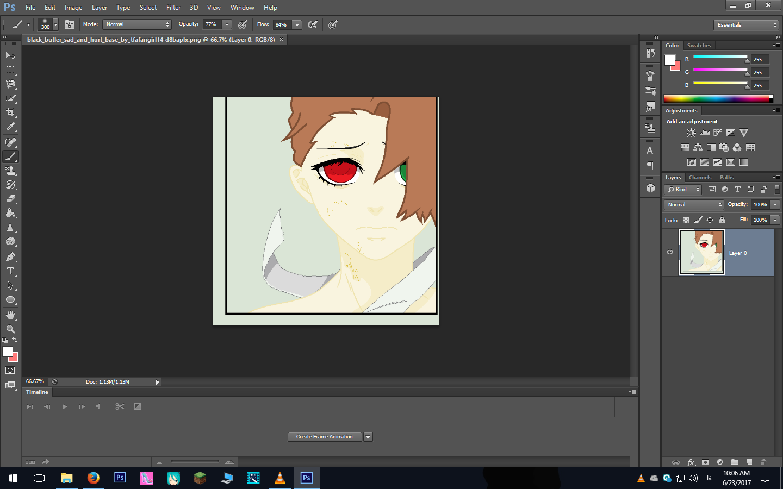Toggle airbrush build-up option
The width and height of the screenshot is (783, 489).
pos(313,24)
